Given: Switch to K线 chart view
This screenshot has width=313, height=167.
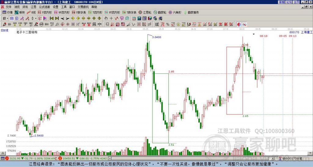Looking at the screenshot, I should [x=31, y=12].
